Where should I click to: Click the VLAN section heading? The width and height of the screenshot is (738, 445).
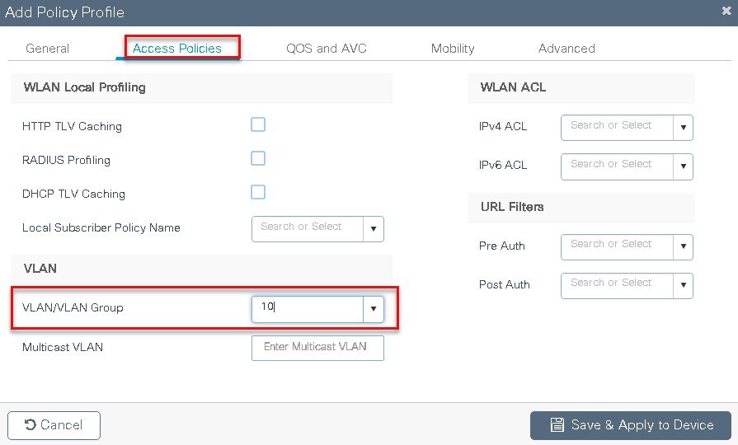[x=40, y=269]
